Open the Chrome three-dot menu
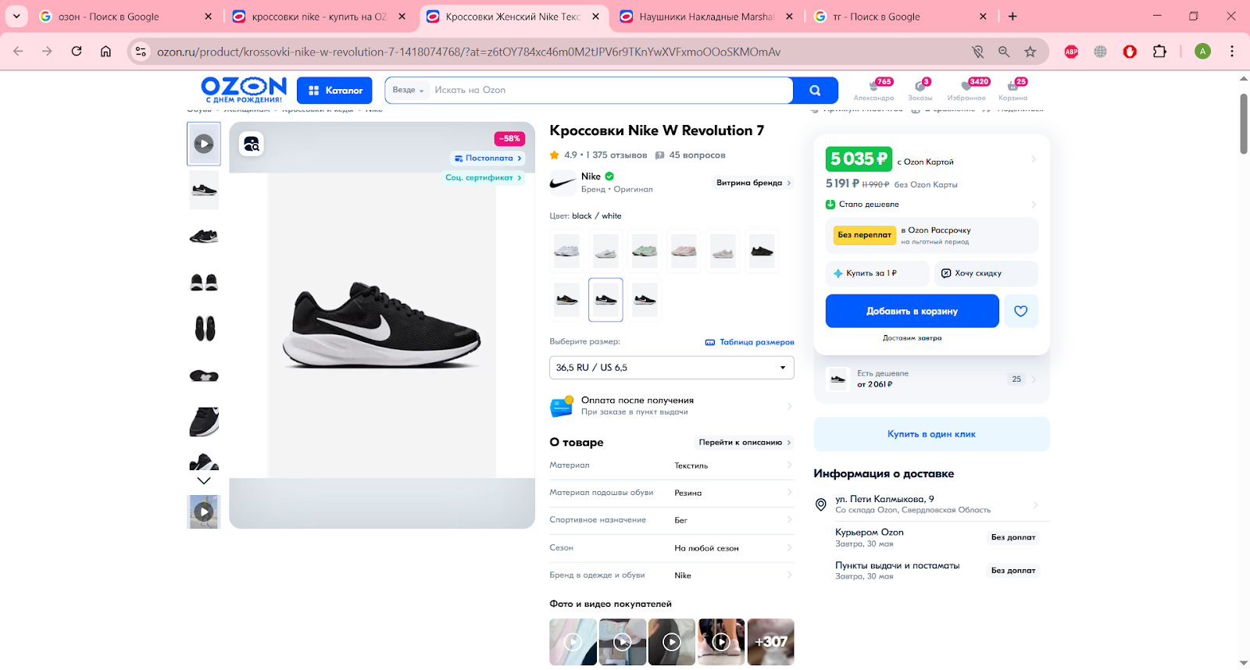Screen dimensions: 1250x670 coord(1232,52)
